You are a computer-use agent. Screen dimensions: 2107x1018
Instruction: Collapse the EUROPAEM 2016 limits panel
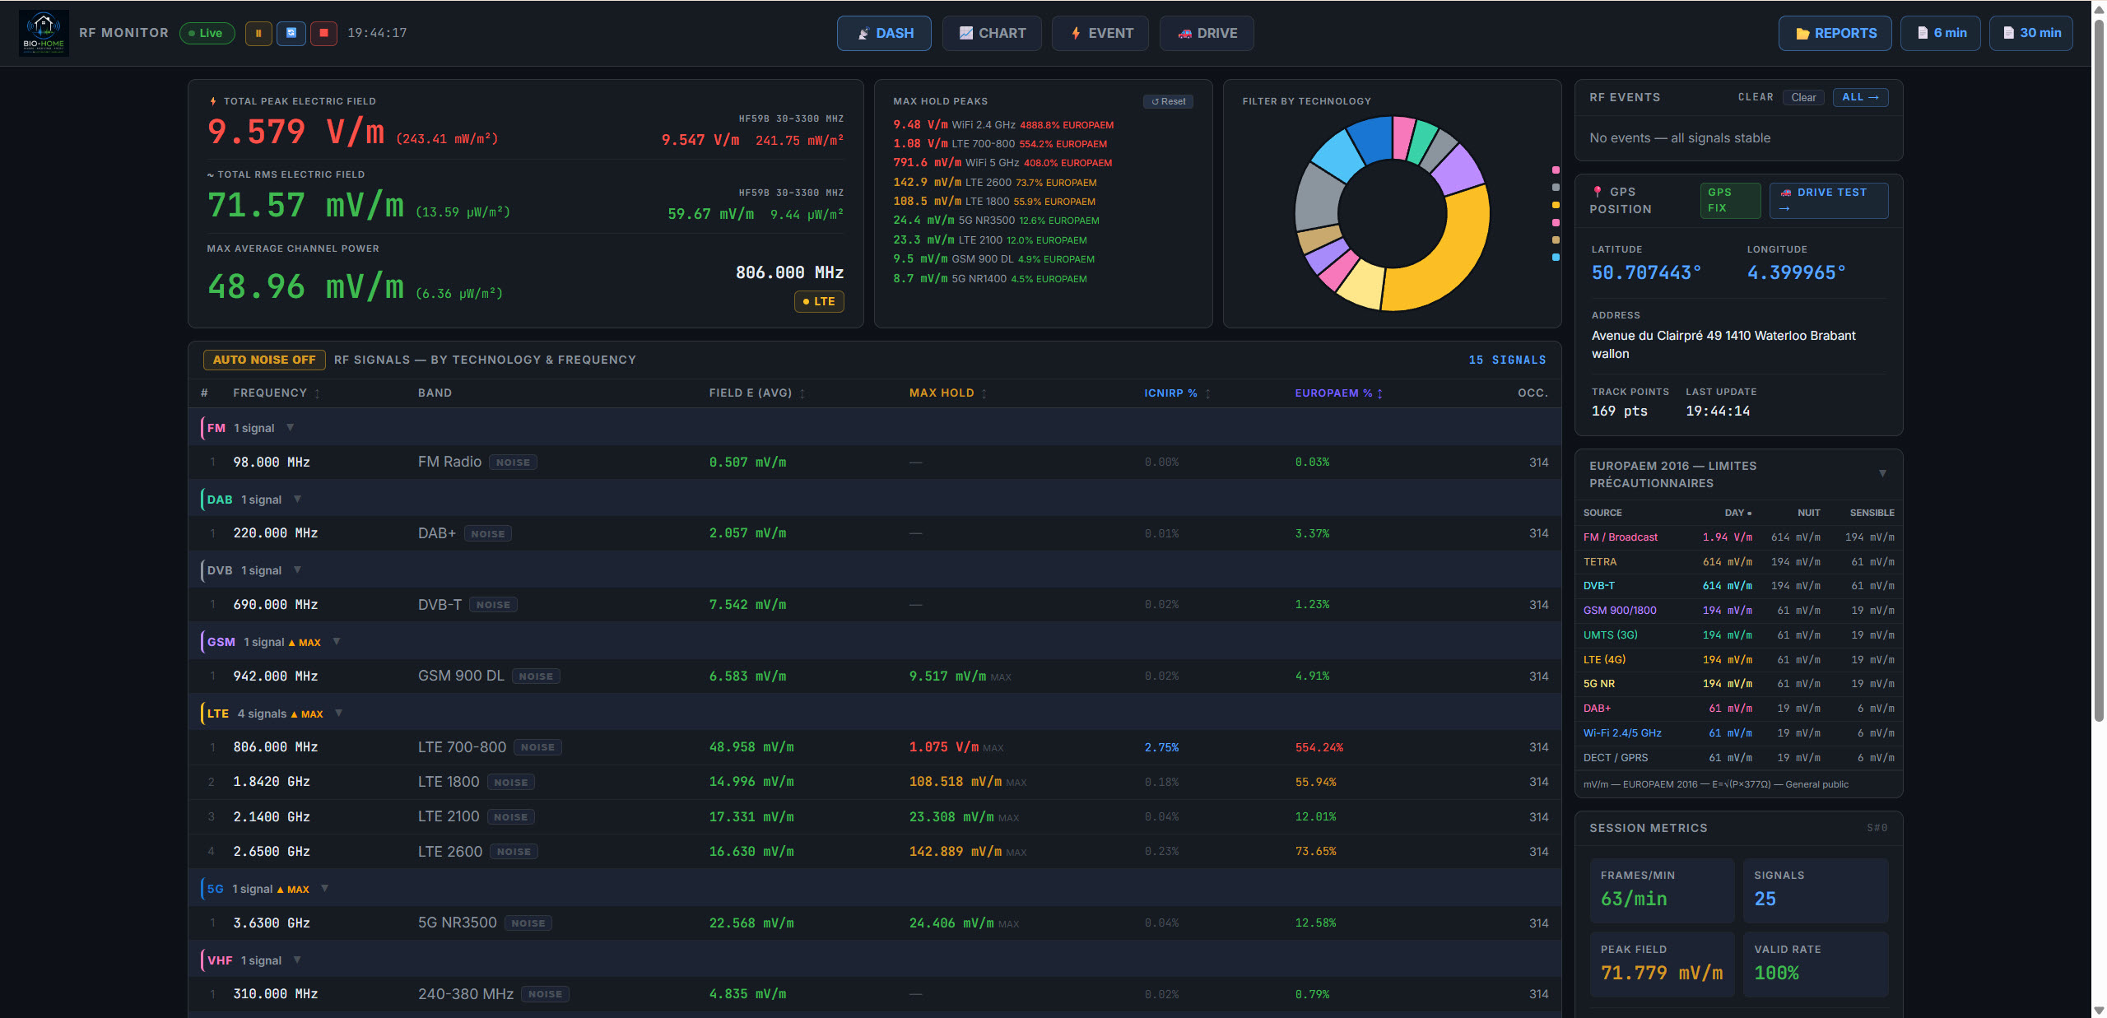click(1882, 474)
